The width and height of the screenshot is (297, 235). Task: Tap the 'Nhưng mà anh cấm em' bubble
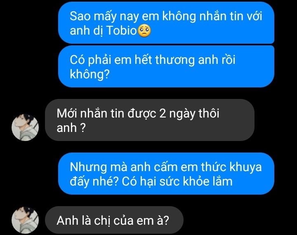coord(166,174)
